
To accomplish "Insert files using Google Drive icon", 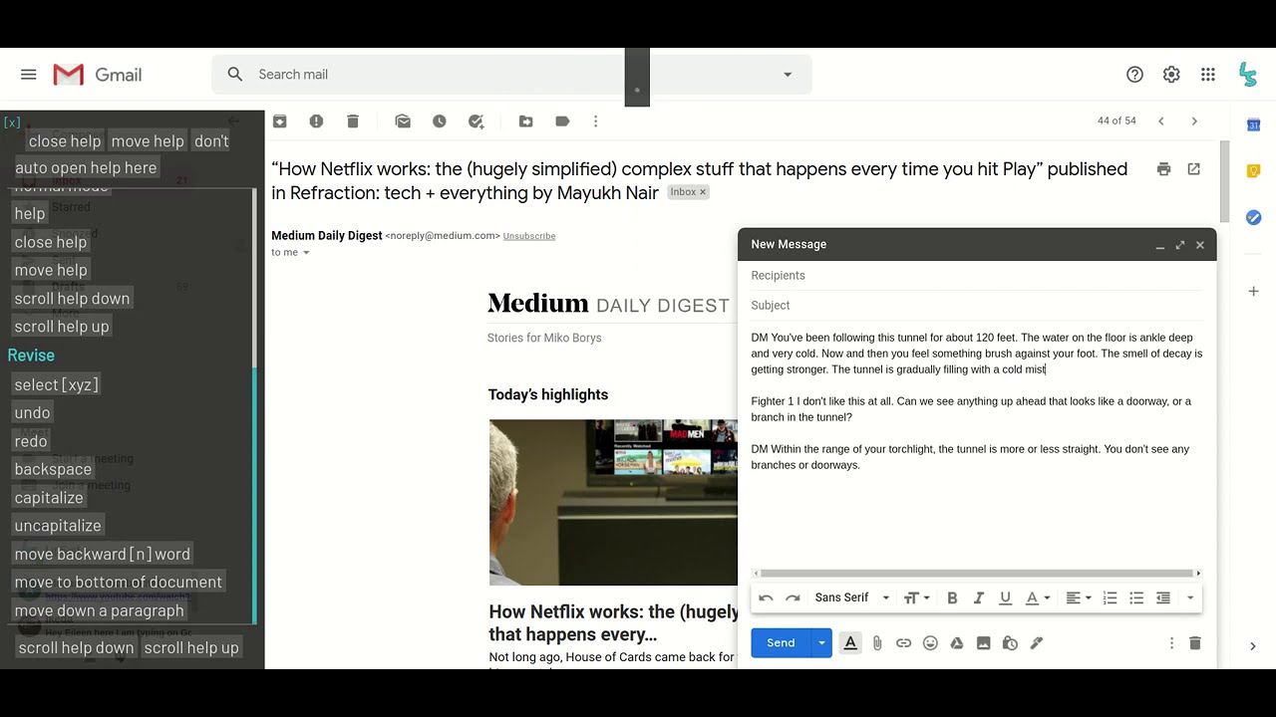I will click(x=957, y=643).
